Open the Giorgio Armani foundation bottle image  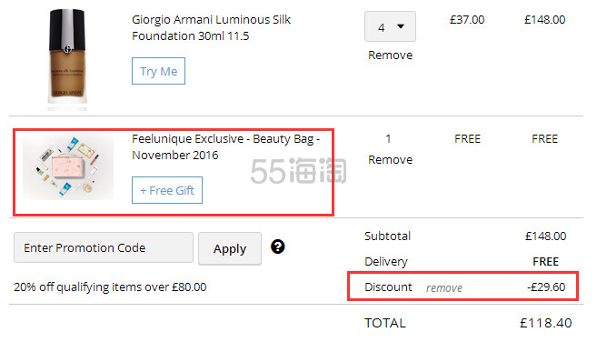click(x=67, y=56)
